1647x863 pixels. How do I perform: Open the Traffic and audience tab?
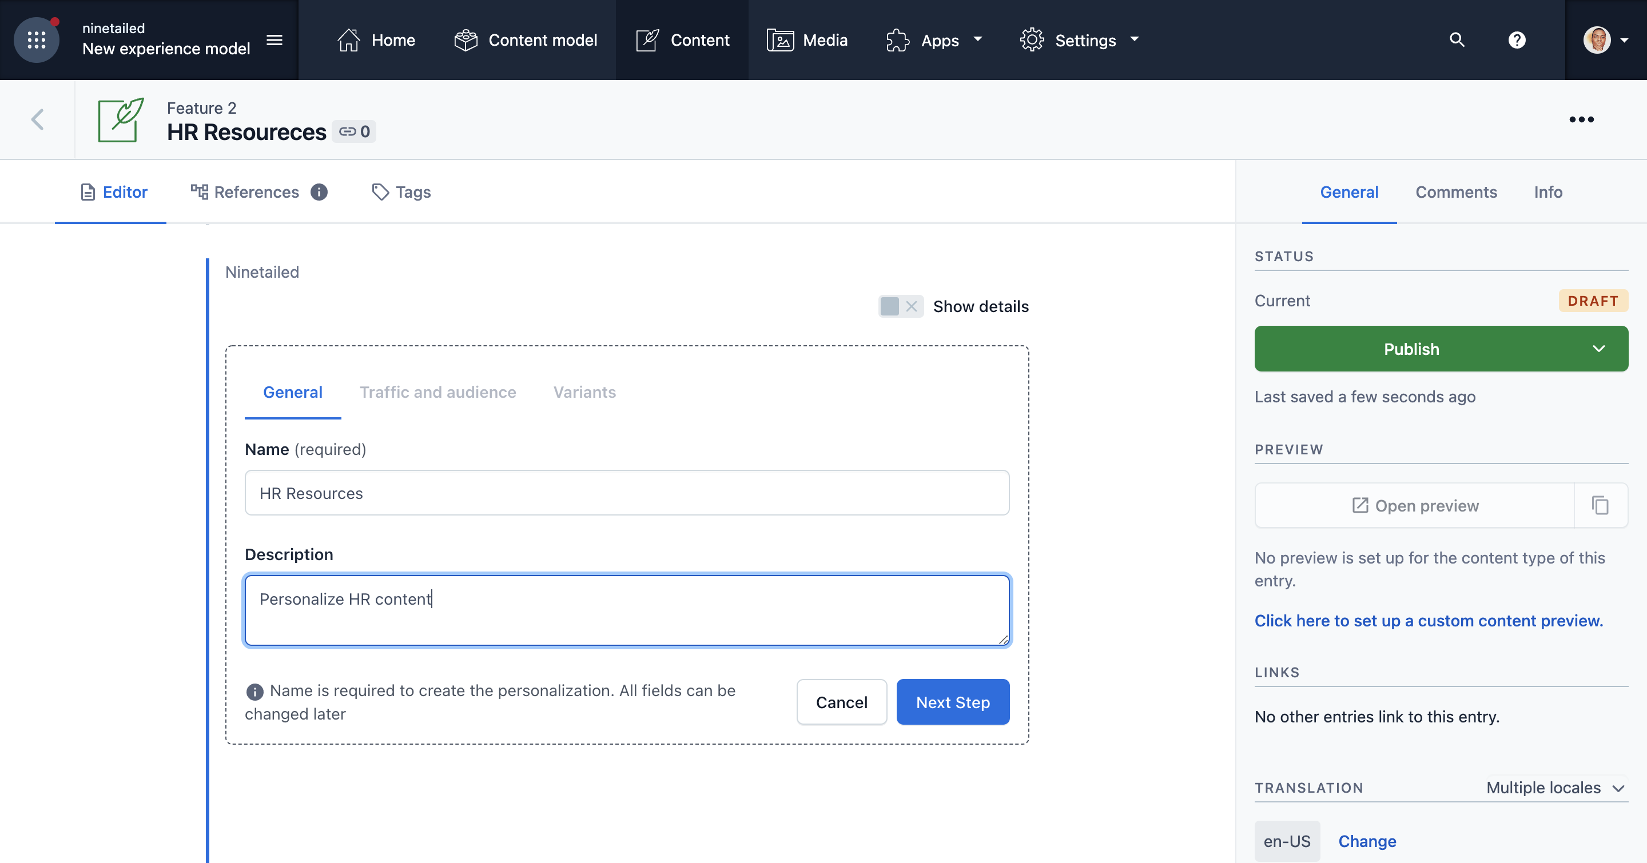click(437, 392)
